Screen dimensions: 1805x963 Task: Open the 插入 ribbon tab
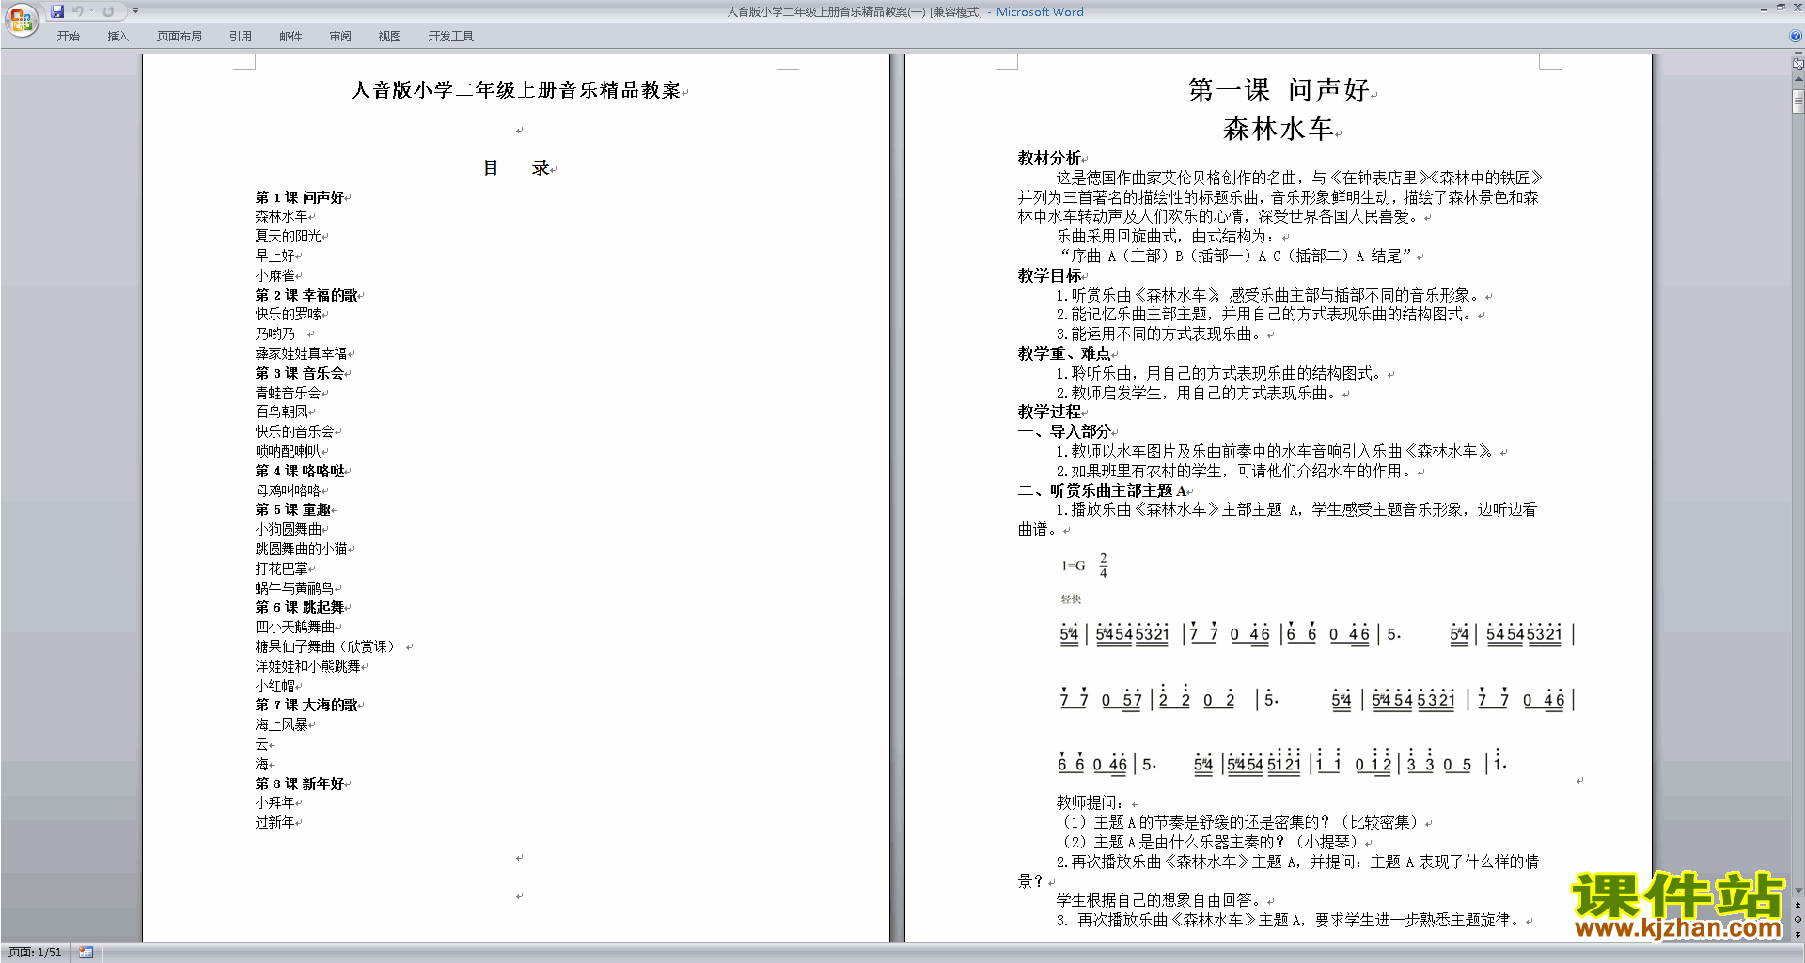[x=118, y=36]
